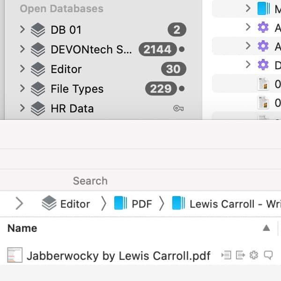The width and height of the screenshot is (281, 281).
Task: Sort by the Name column header
Action: (22, 228)
